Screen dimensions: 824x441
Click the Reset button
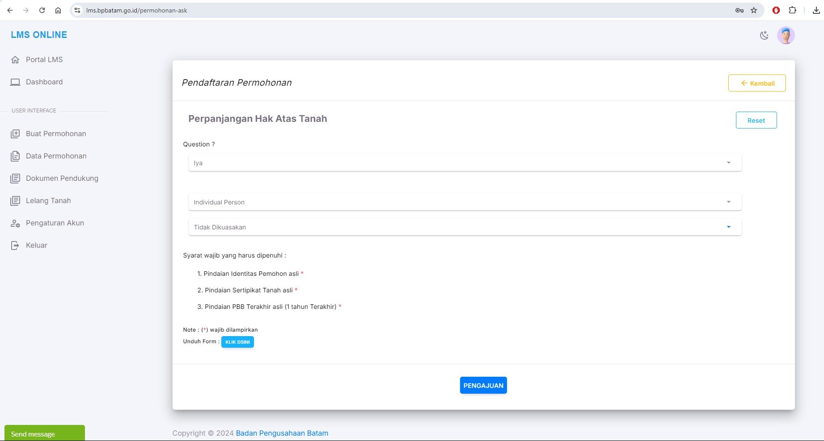coord(756,121)
